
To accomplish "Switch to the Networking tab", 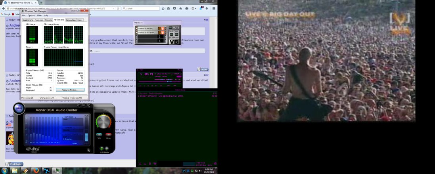I will coord(71,20).
